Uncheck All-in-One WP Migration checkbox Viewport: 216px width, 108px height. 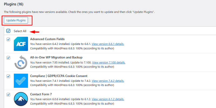(x=8, y=58)
